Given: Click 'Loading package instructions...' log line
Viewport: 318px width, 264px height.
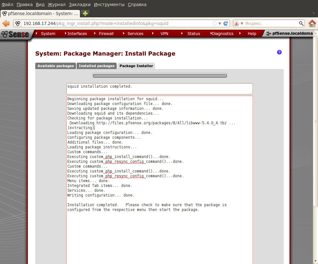Looking at the screenshot, I should click(x=102, y=147).
